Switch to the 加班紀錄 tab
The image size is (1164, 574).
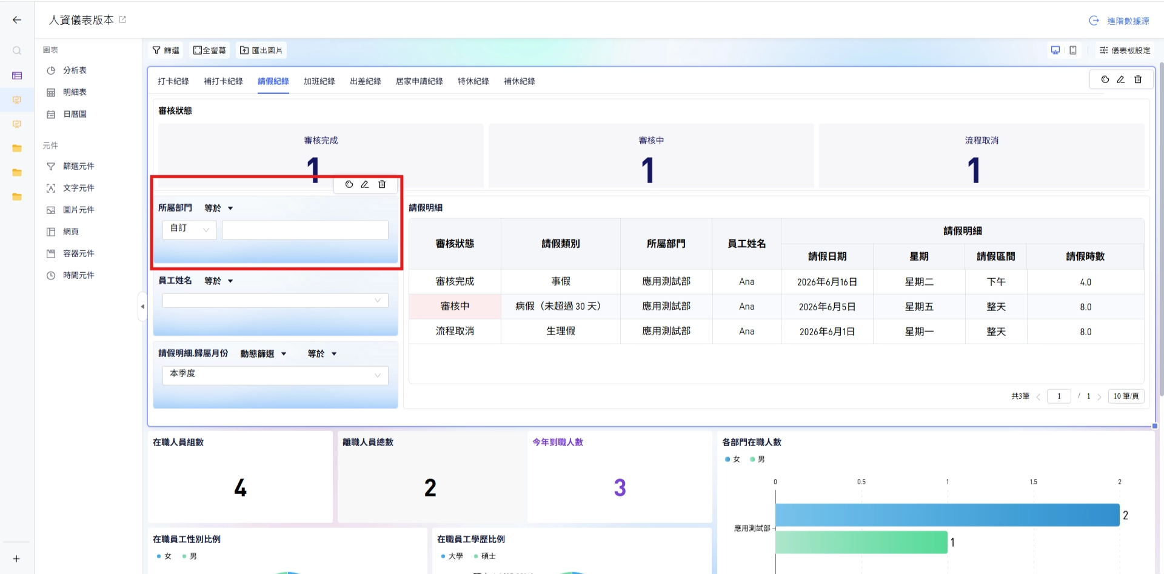pyautogui.click(x=319, y=81)
